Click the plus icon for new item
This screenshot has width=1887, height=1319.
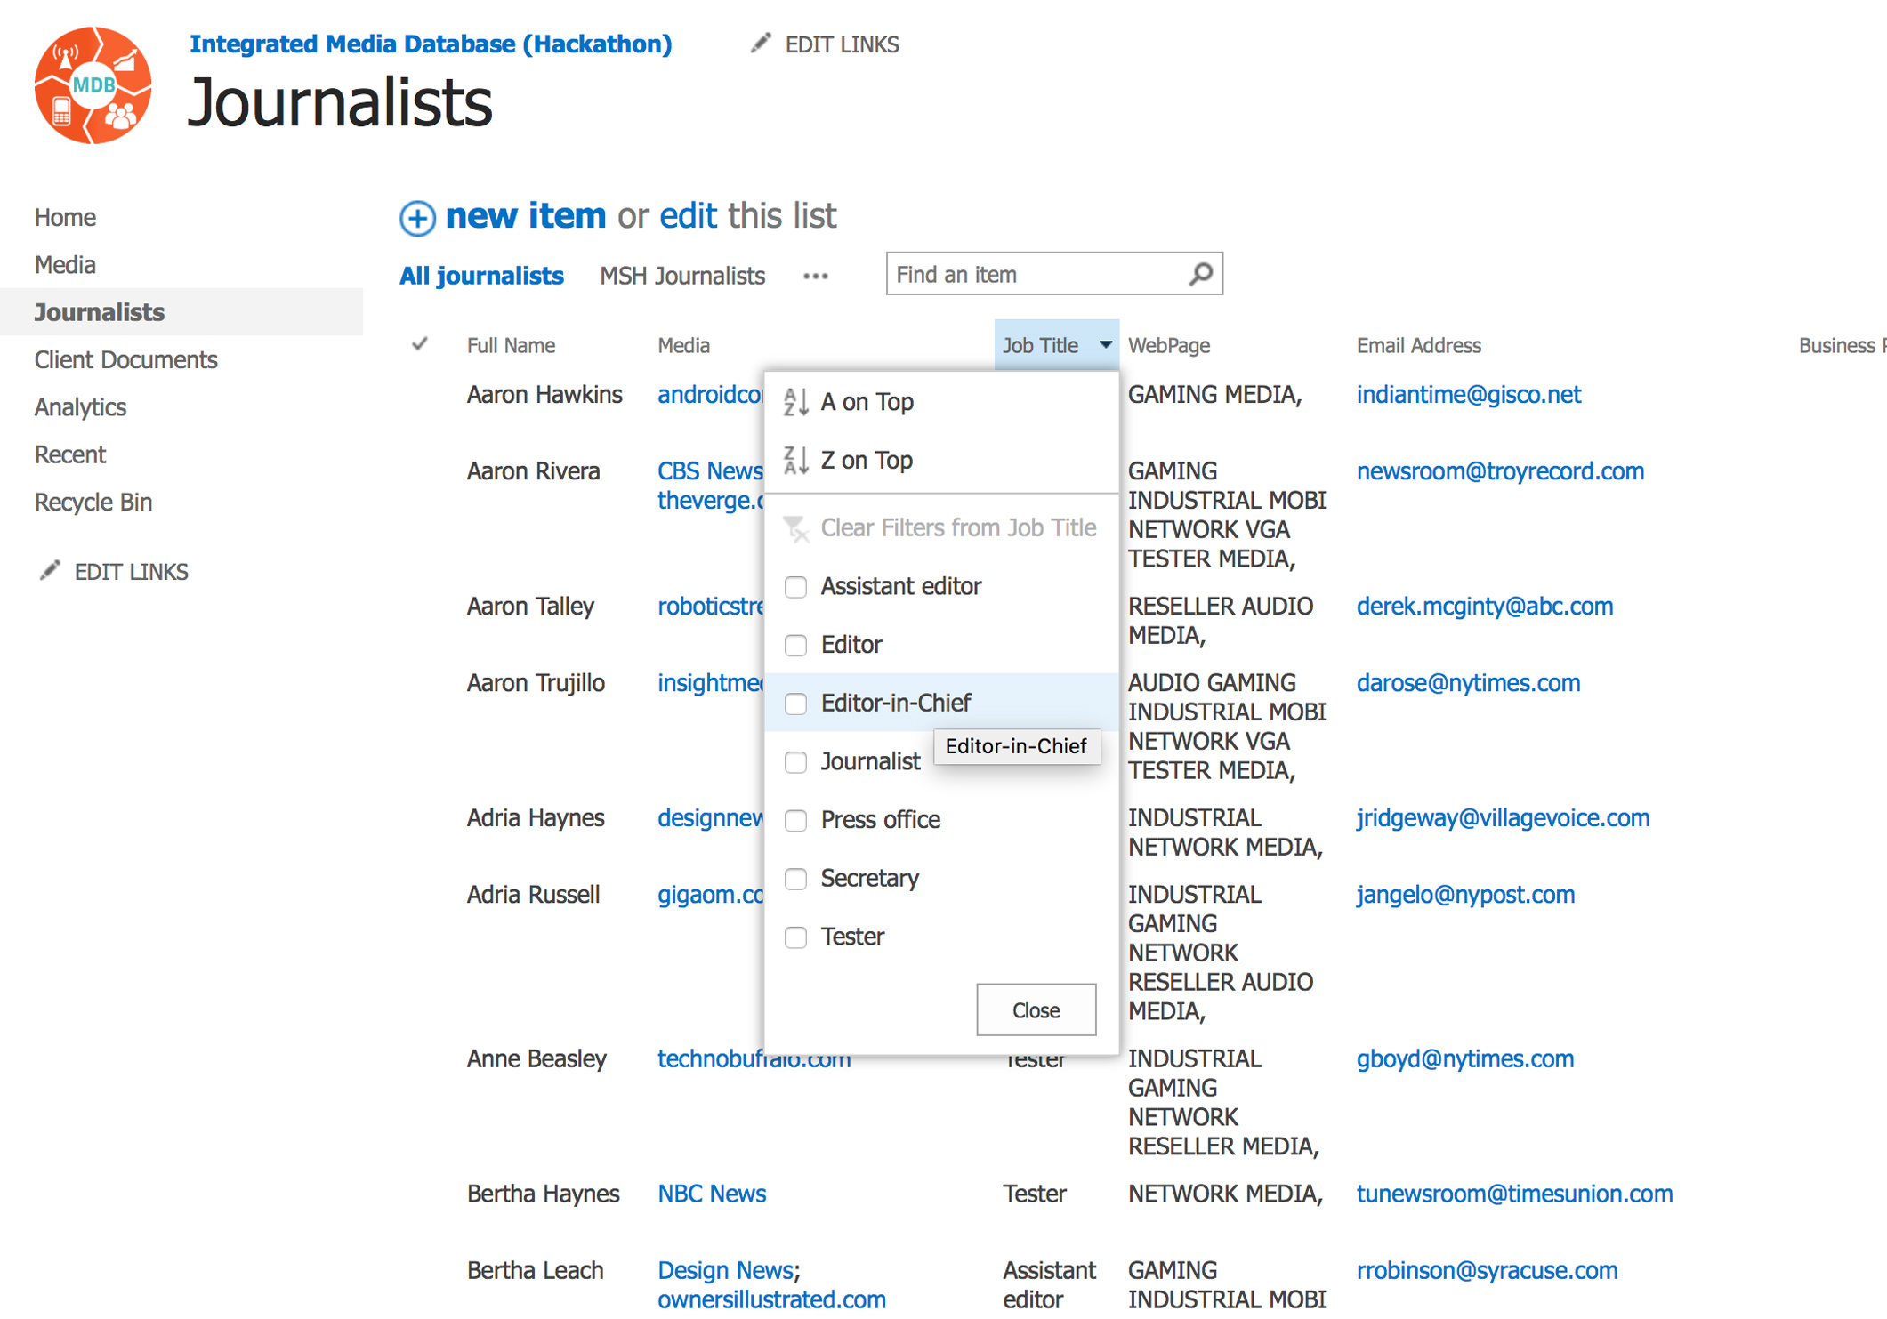coord(417,218)
